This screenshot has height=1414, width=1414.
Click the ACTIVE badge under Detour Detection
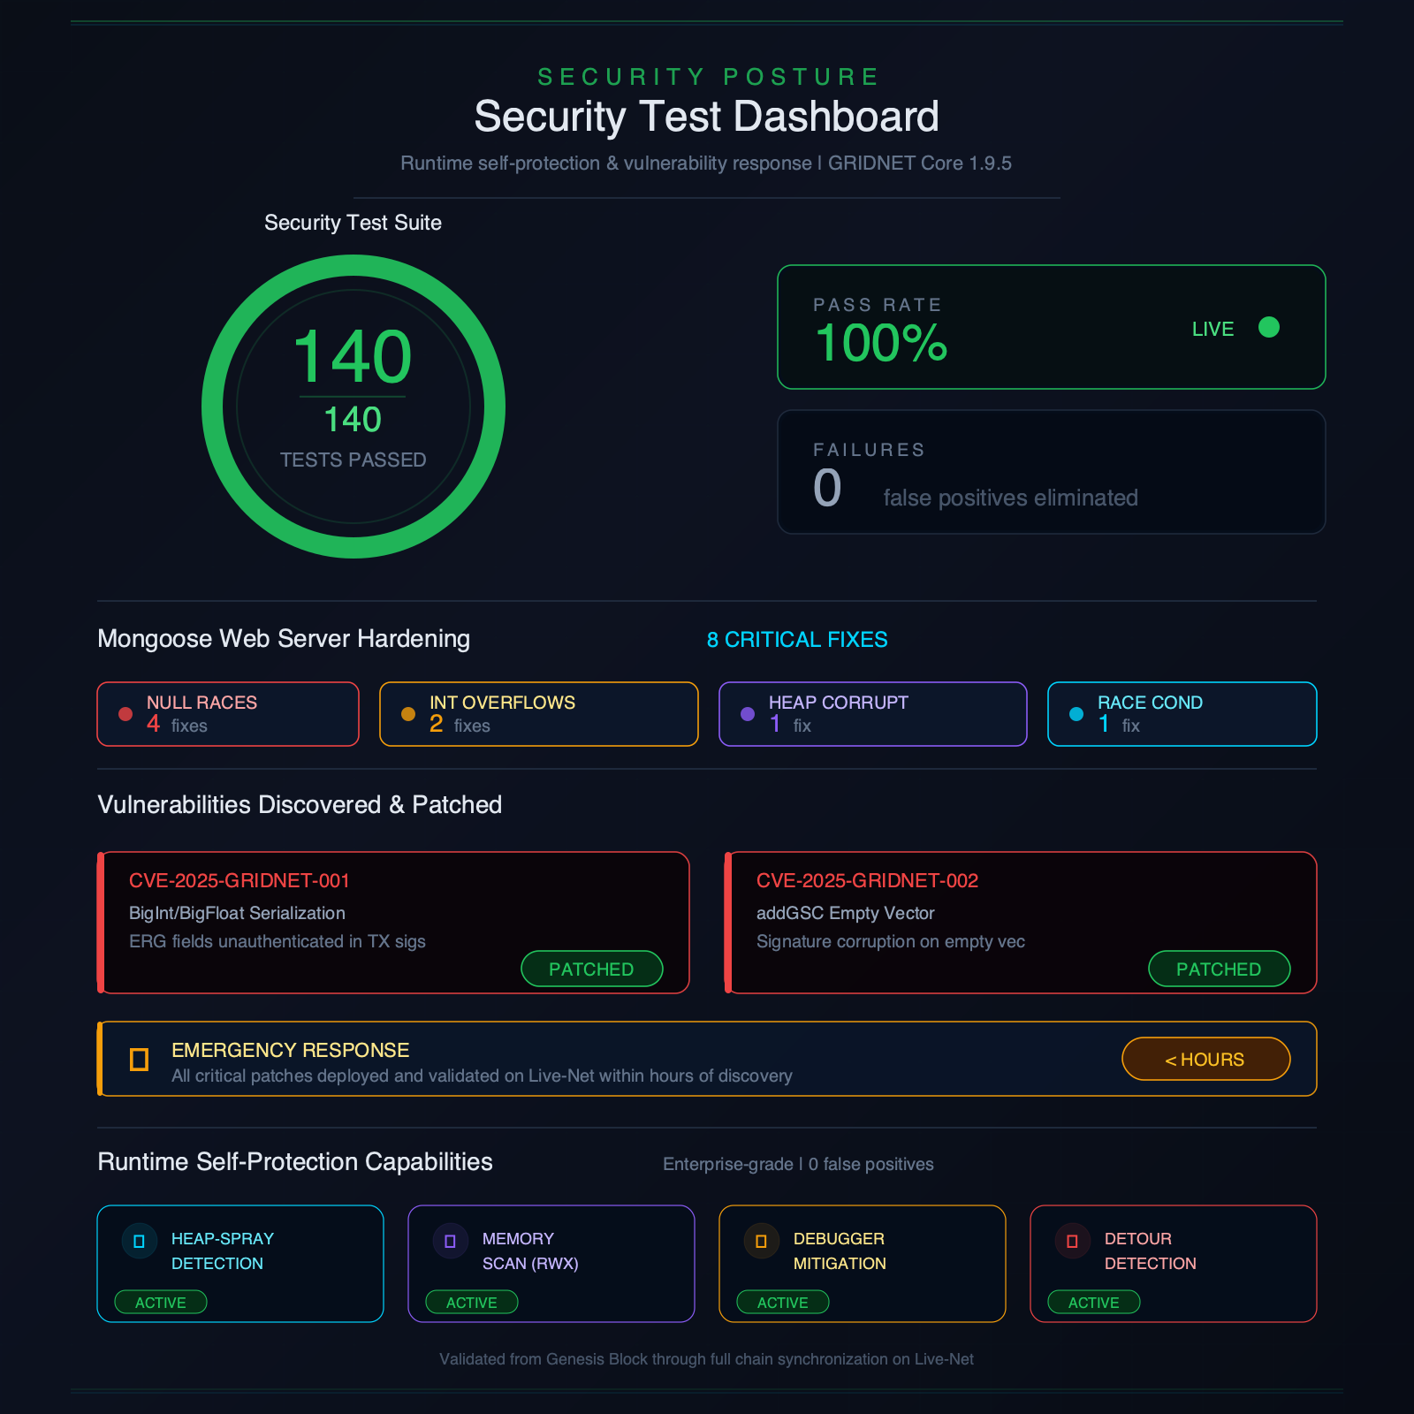pyautogui.click(x=1094, y=1302)
